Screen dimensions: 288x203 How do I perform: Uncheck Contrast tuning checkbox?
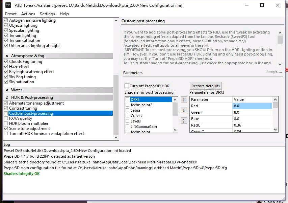(x=6, y=108)
